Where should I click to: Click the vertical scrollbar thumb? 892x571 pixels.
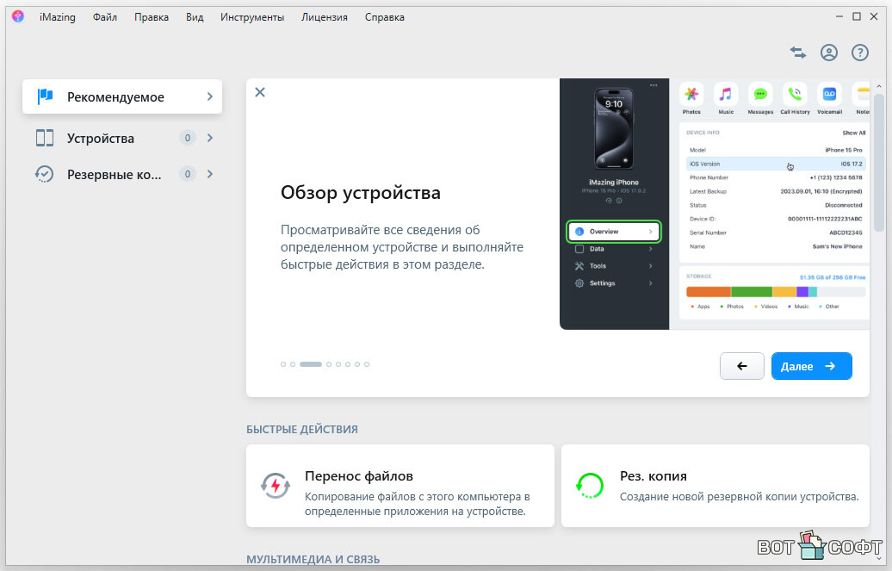tap(878, 155)
